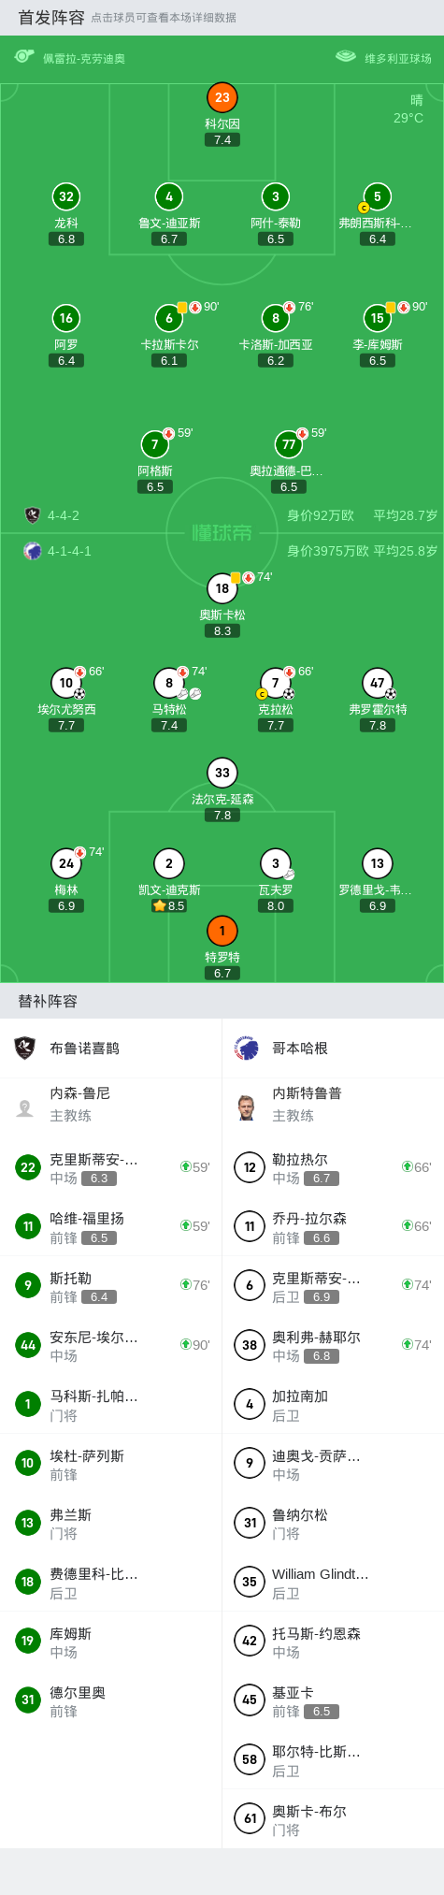Open substitute Jordan Larsson entry
444x1895 pixels.
click(333, 1226)
